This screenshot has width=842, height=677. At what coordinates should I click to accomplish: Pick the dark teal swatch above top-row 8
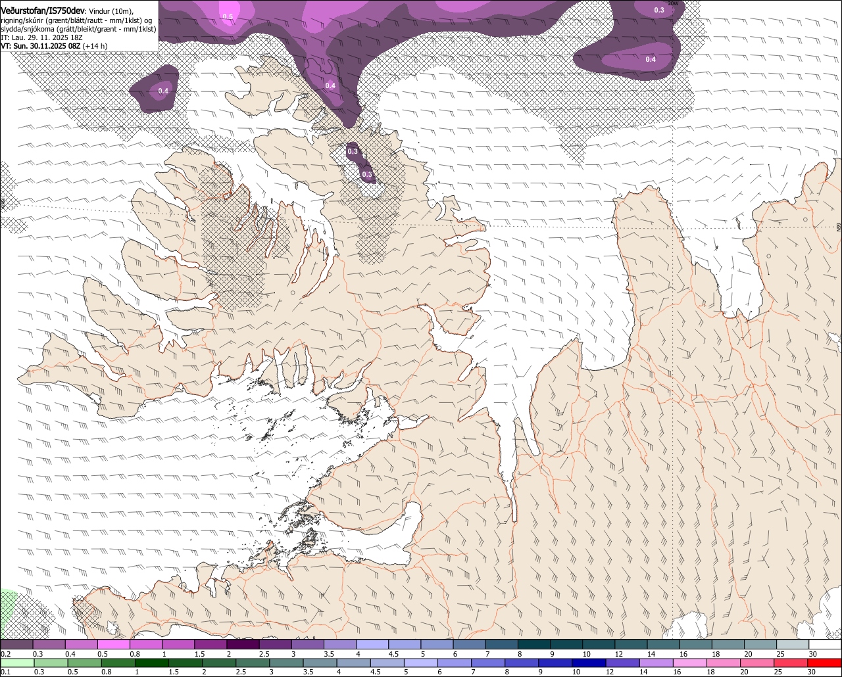[534, 645]
